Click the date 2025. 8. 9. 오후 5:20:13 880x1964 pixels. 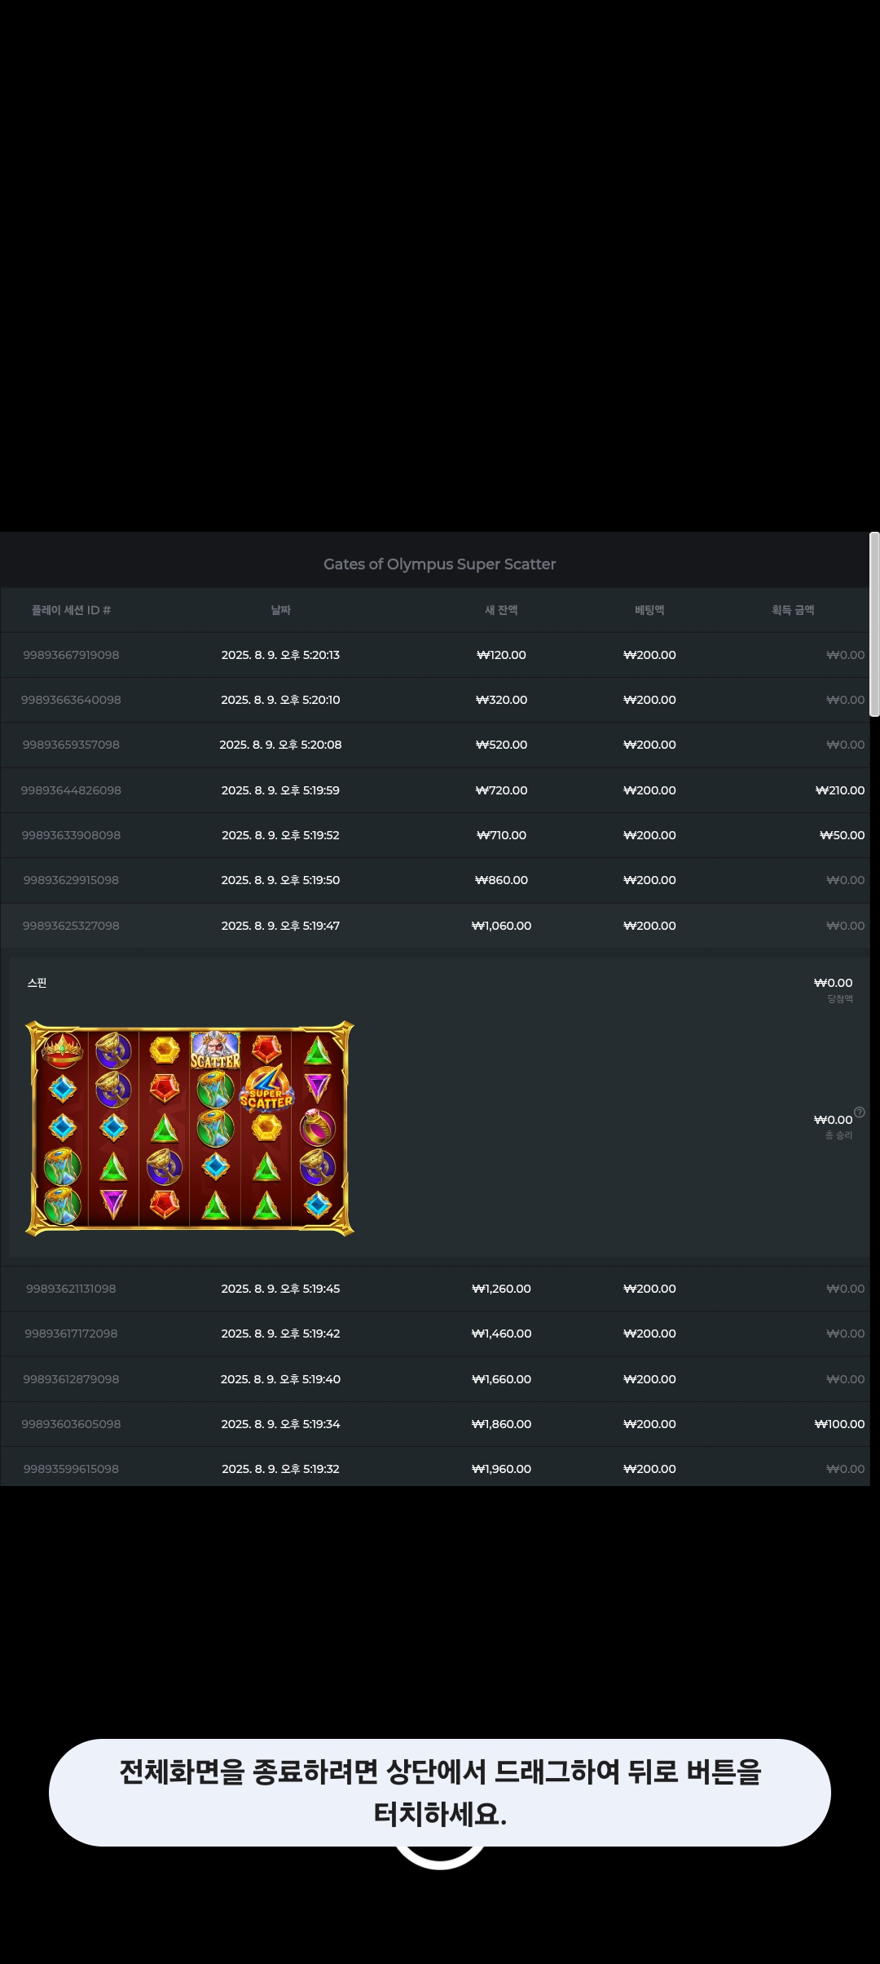280,655
